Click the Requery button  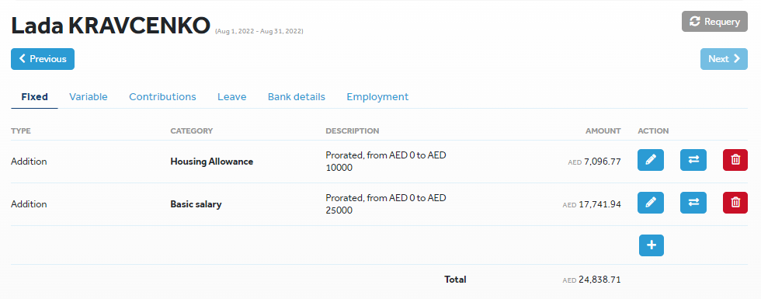(x=714, y=22)
